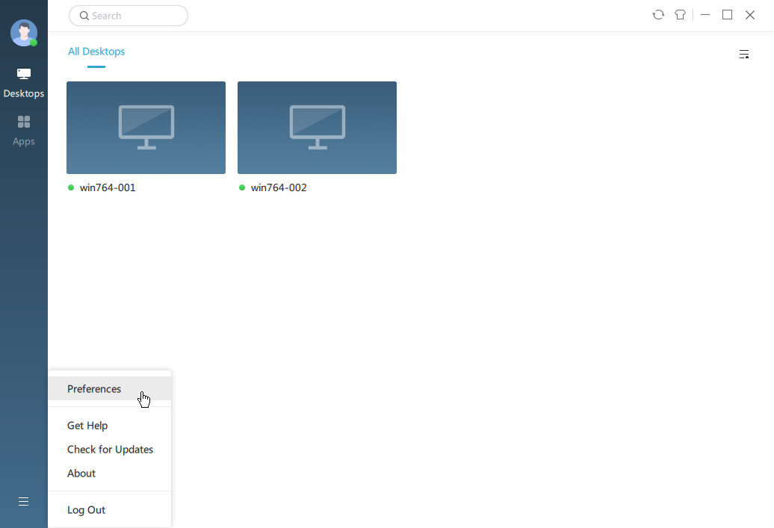The image size is (774, 528).
Task: Refresh the desktop list
Action: coord(658,15)
